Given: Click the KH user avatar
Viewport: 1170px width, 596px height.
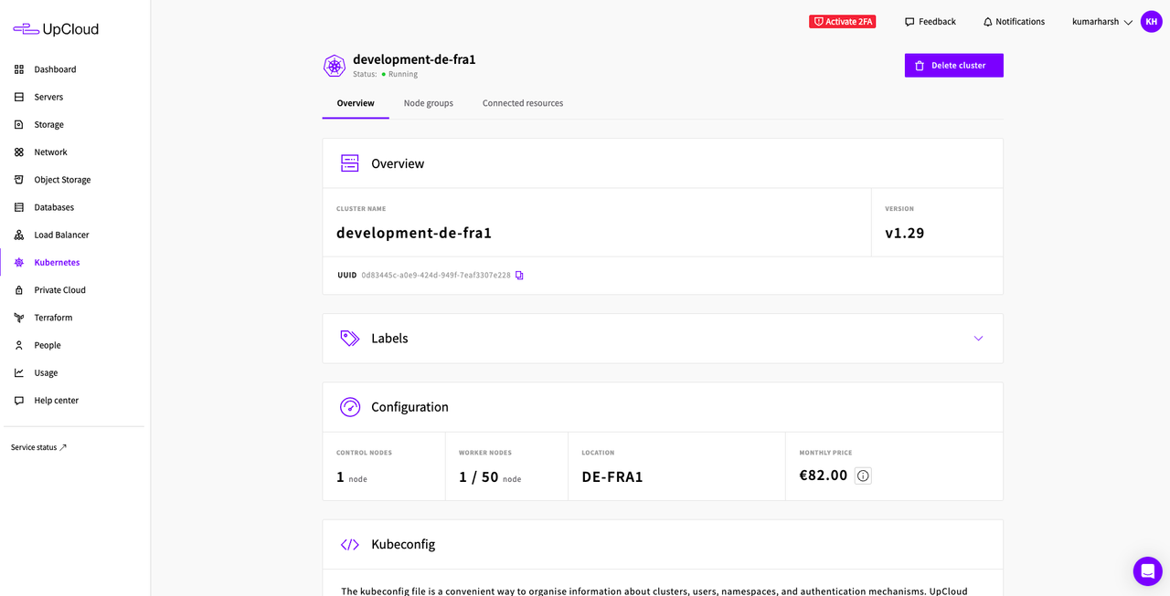Looking at the screenshot, I should coord(1151,21).
